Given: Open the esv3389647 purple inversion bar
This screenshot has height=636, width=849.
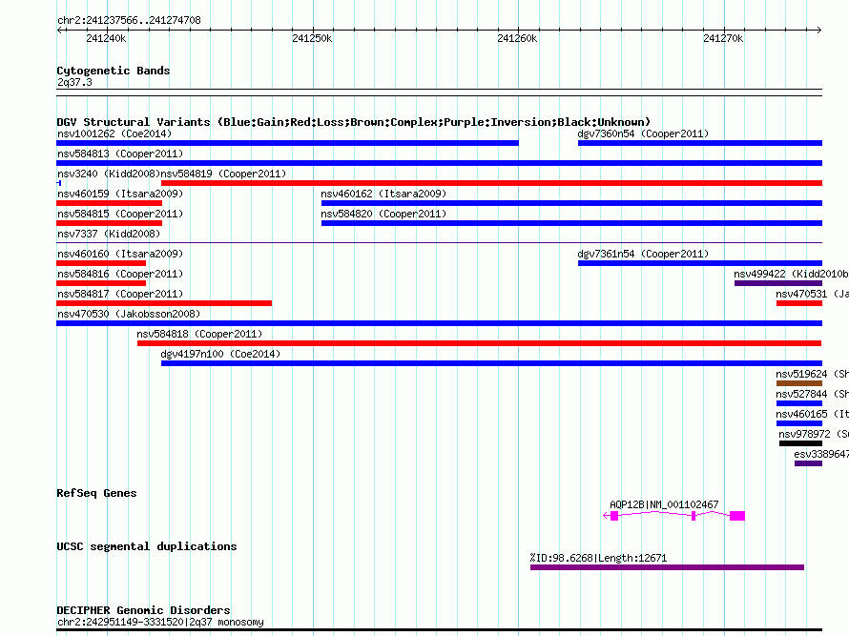Looking at the screenshot, I should point(808,463).
